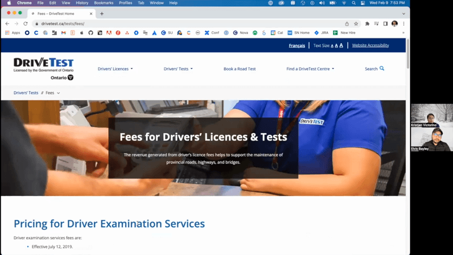Image resolution: width=453 pixels, height=255 pixels.
Task: Open a new browser tab
Action: (x=102, y=14)
